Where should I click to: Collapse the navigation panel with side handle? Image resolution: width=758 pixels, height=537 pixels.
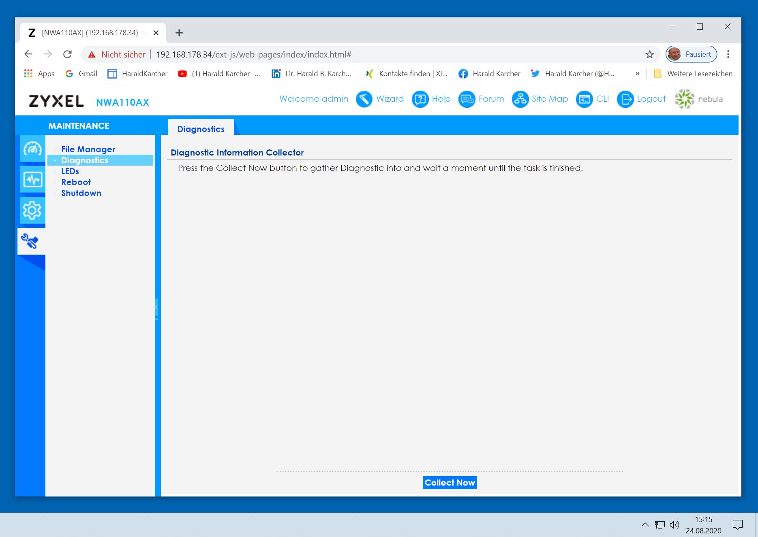tap(156, 308)
